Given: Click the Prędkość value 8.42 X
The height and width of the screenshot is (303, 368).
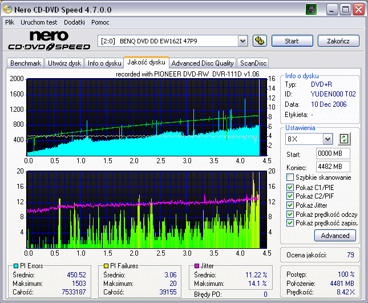Looking at the screenshot, I should (x=346, y=292).
